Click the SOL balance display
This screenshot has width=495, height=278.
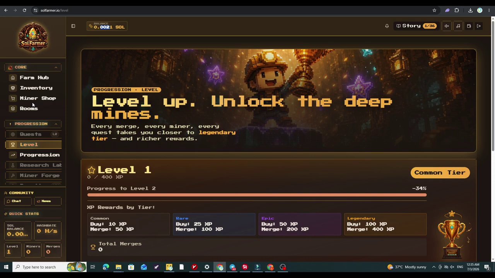pyautogui.click(x=107, y=26)
